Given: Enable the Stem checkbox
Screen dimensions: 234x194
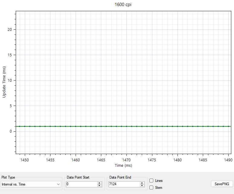Looking at the screenshot, I should pyautogui.click(x=151, y=188).
